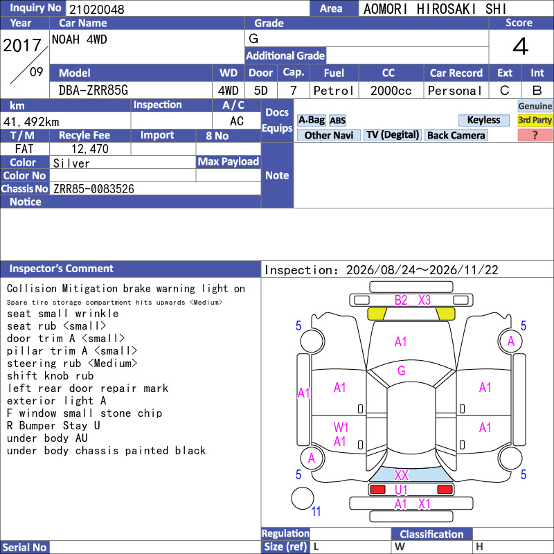Click the B2 mark on front bumper
Image resolution: width=554 pixels, height=554 pixels.
(401, 301)
